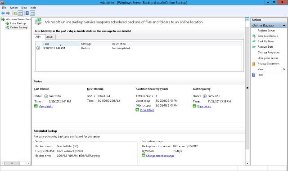This screenshot has height=171, width=288.
Task: Click the main pane scroll up arrow
Action: click(247, 19)
